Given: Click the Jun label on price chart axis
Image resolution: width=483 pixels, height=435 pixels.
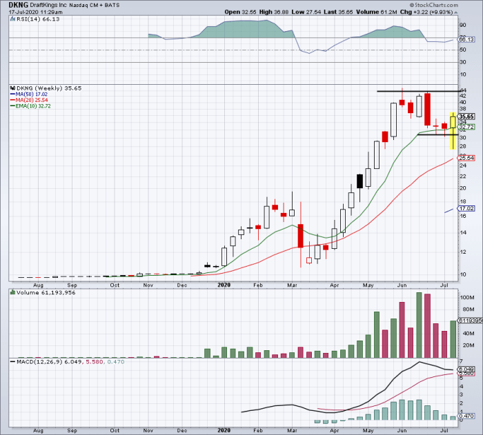Looking at the screenshot, I should [x=402, y=285].
